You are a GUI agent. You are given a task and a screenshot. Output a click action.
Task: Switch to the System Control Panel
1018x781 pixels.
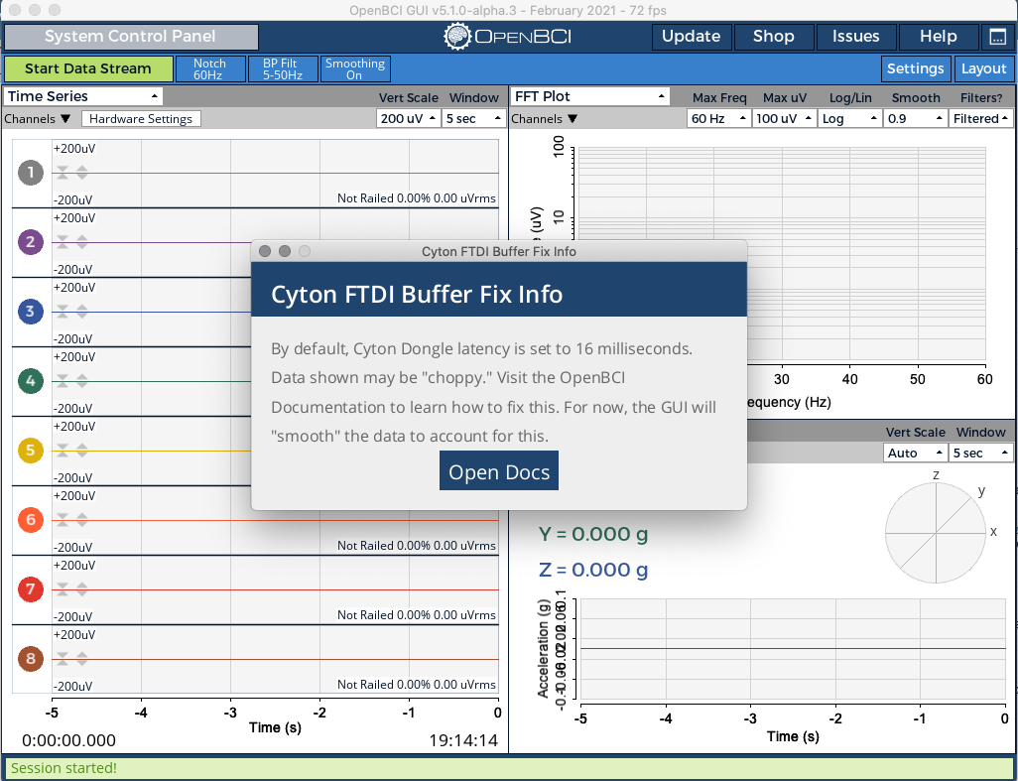(130, 37)
